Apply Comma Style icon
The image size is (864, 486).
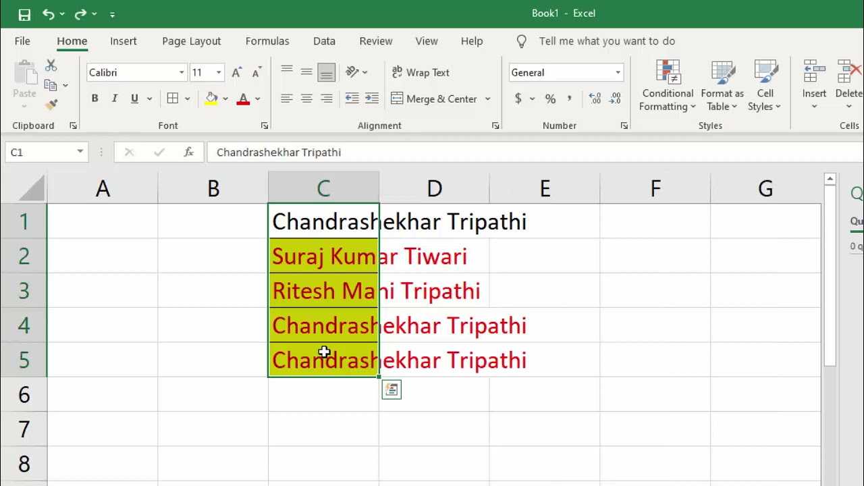[x=570, y=99]
